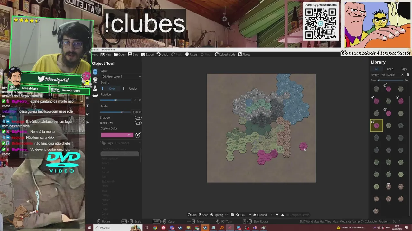This screenshot has width=412, height=231.
Task: Click the library Search field WETLANDS
Action: [x=390, y=75]
